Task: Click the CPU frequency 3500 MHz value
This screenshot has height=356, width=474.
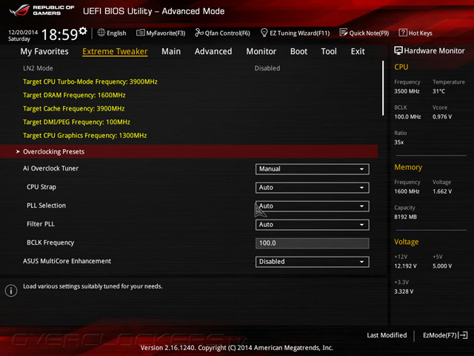Action: tap(407, 91)
